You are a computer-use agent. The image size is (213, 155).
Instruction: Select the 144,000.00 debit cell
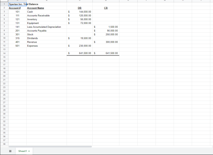coord(79,12)
